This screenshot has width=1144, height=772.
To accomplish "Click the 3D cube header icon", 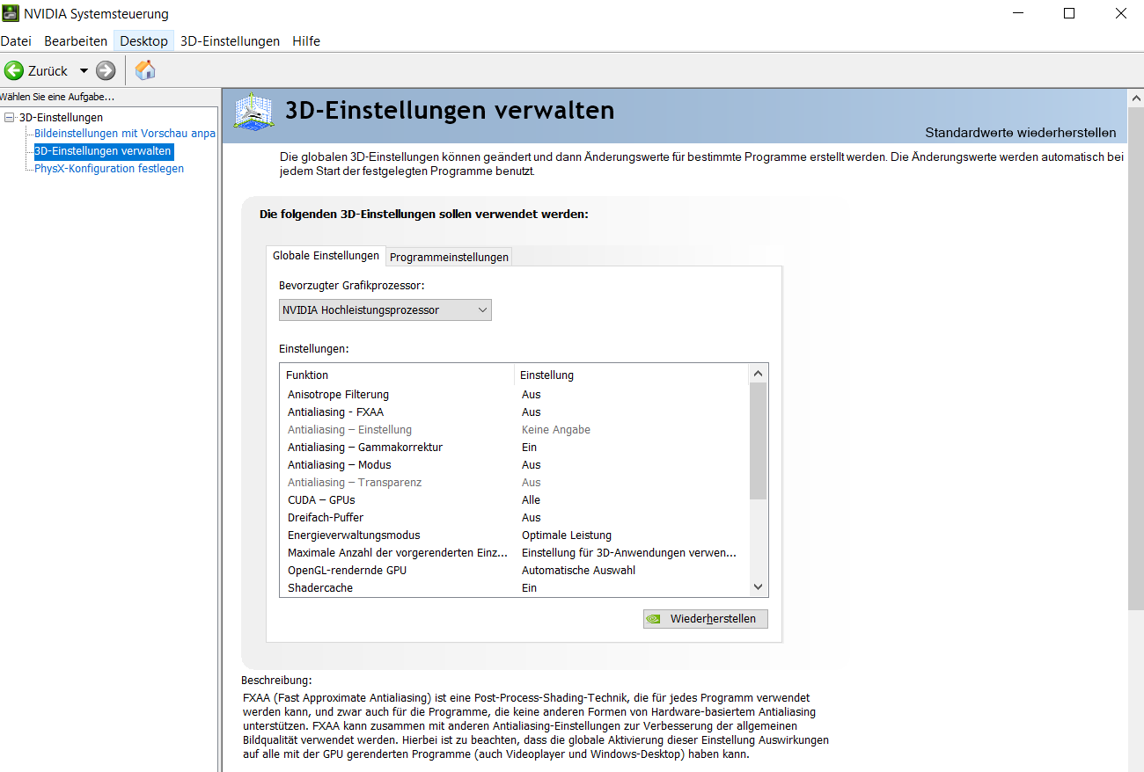I will pyautogui.click(x=253, y=113).
